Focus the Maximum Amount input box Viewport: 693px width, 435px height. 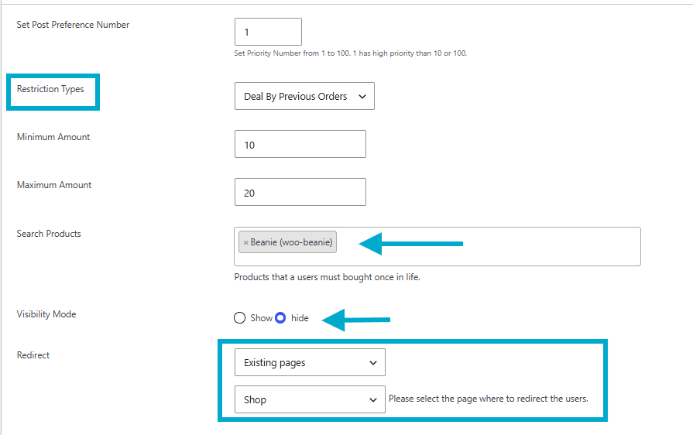coord(300,192)
